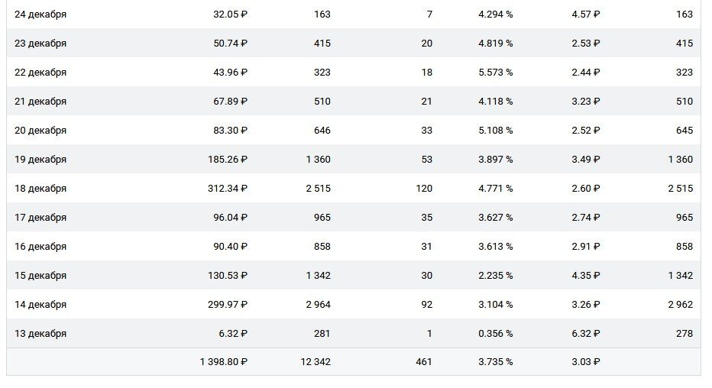Click the 23 декабря date cell
Screen dimensions: 712x388
[x=40, y=44]
